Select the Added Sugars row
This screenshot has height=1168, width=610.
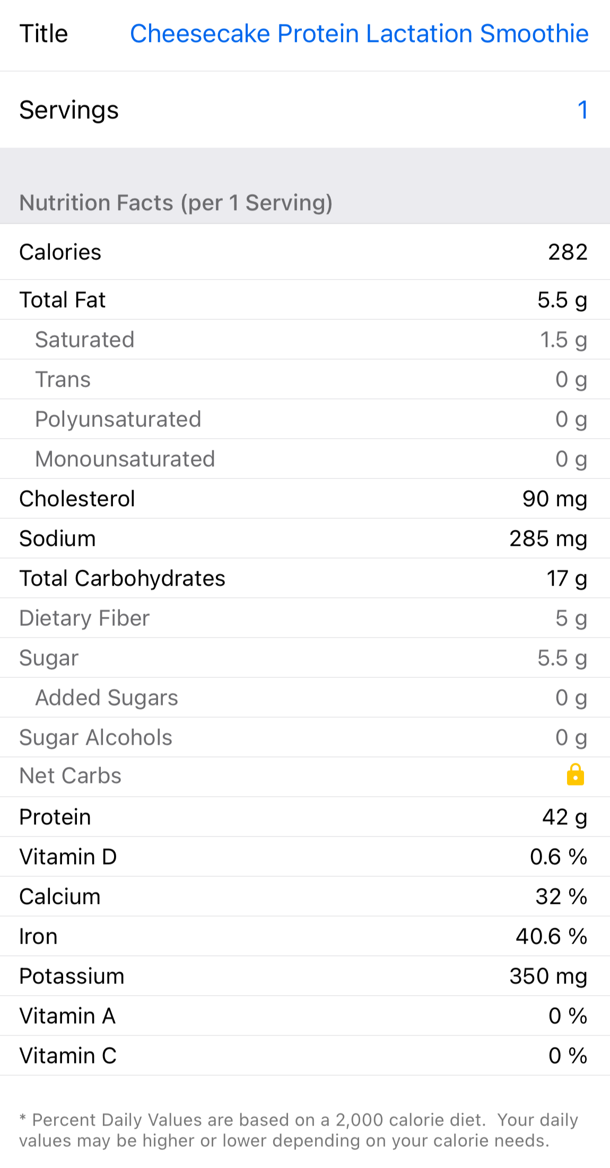click(x=304, y=698)
